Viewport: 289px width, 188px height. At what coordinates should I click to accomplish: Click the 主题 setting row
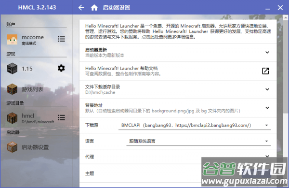(178, 174)
